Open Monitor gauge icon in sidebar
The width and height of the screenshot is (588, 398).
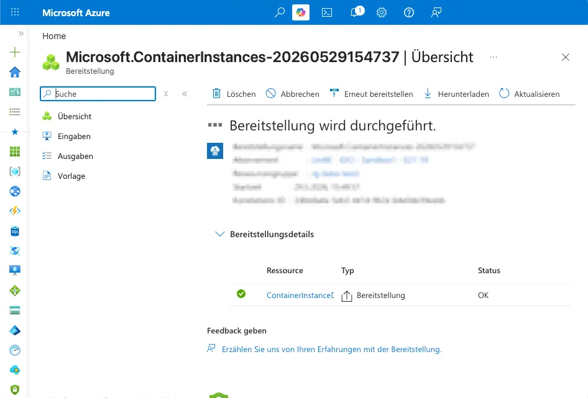pyautogui.click(x=15, y=350)
